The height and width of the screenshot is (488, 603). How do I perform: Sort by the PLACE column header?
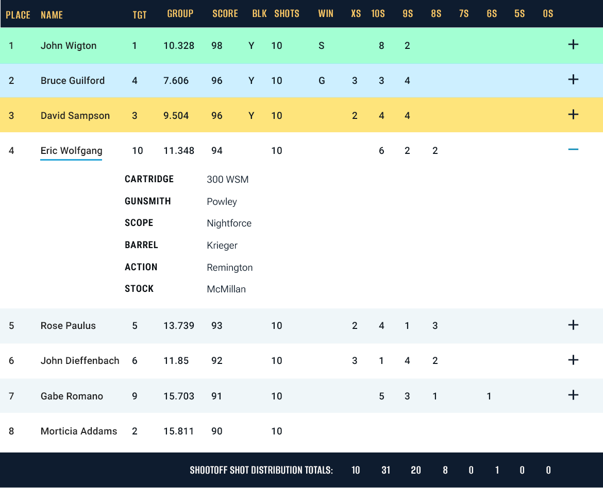(x=18, y=14)
